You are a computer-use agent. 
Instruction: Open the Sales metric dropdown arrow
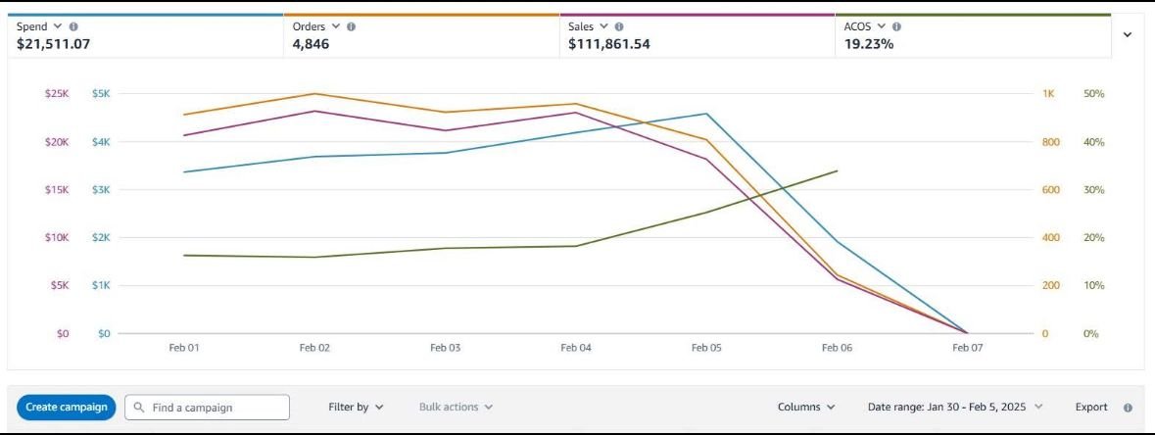pyautogui.click(x=604, y=26)
